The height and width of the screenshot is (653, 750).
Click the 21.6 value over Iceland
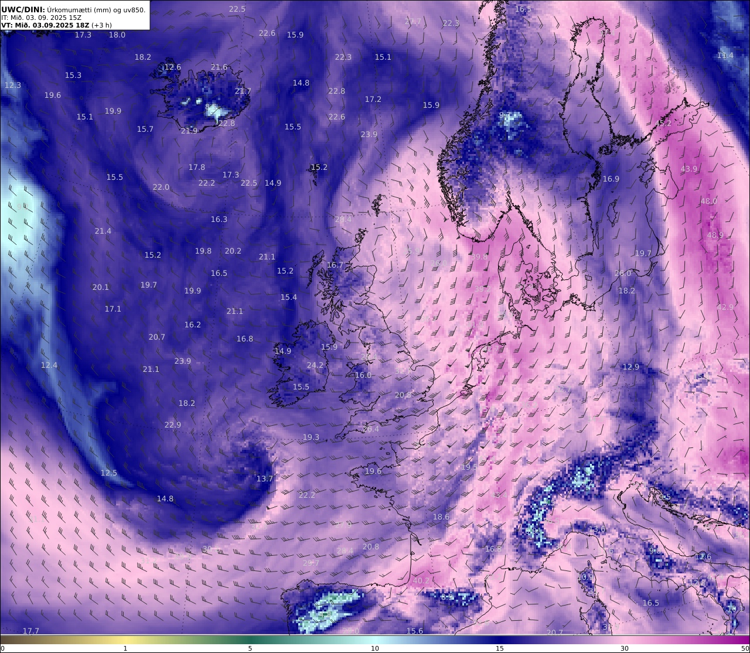(x=219, y=67)
